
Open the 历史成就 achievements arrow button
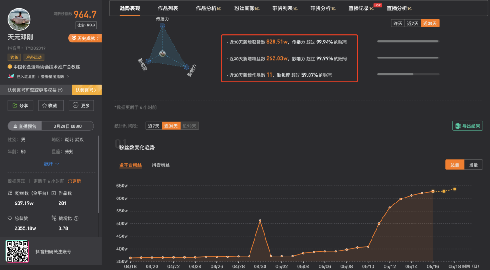[85, 39]
